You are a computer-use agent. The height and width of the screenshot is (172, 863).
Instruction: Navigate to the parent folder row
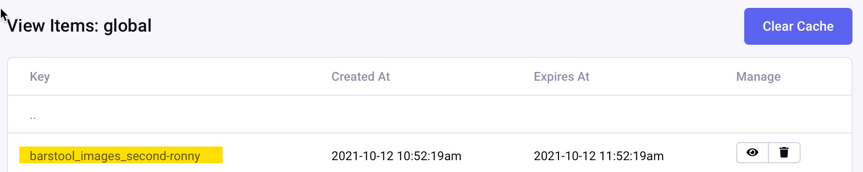coord(429,115)
